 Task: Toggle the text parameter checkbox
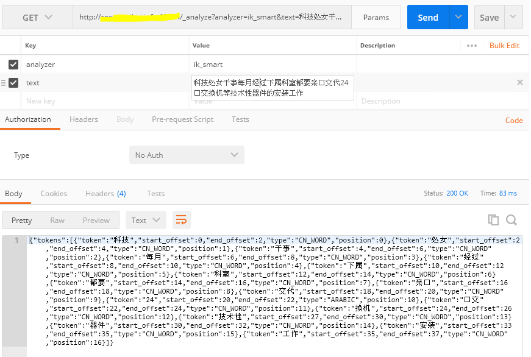pyautogui.click(x=14, y=82)
